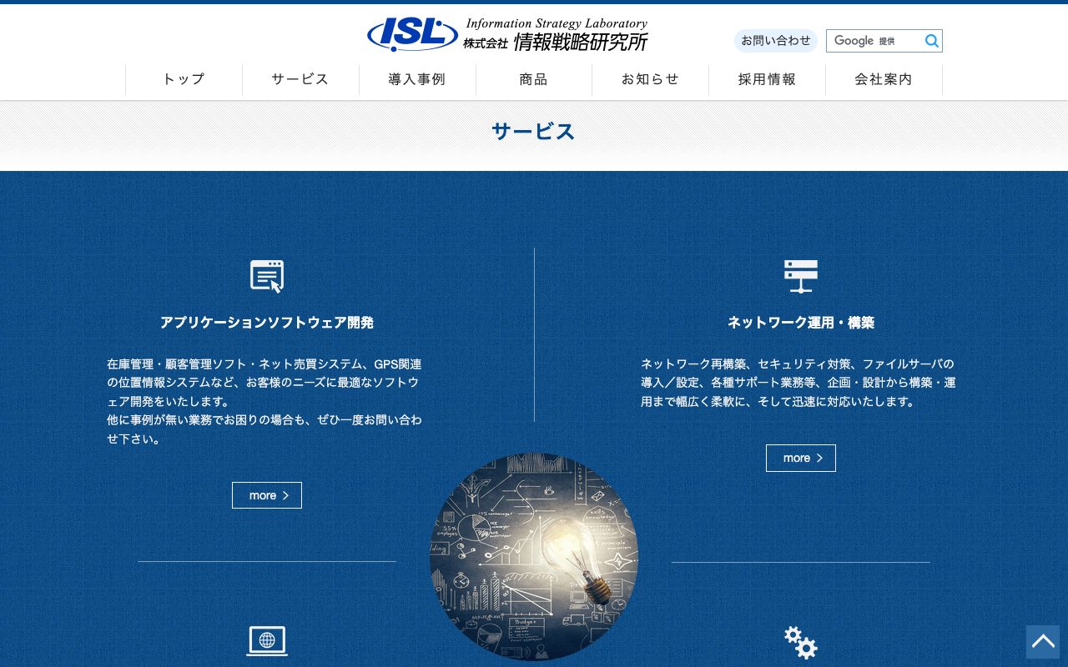
Task: Go to 導入事例 in the navigation
Action: coord(417,80)
